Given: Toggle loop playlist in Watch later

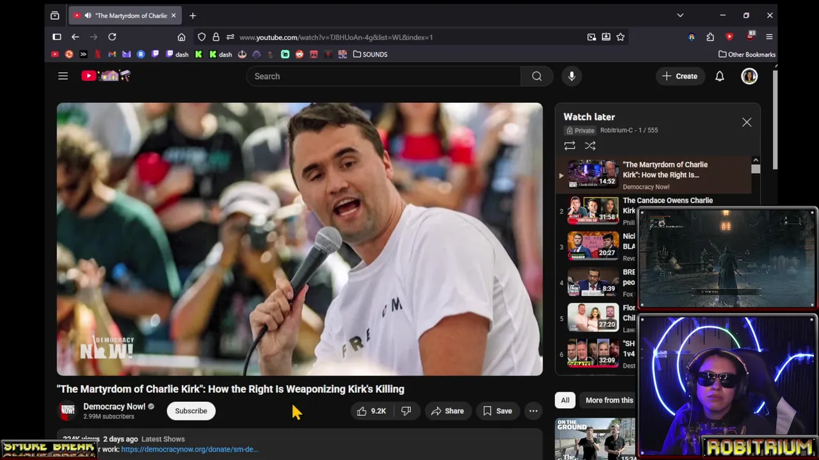Looking at the screenshot, I should [569, 146].
